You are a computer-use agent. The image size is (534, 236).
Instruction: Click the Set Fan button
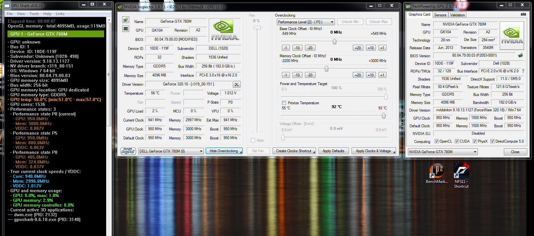click(258, 151)
